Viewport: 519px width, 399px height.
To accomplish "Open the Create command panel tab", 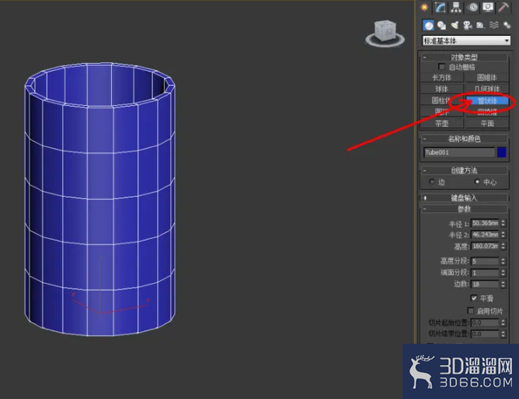I will (425, 7).
